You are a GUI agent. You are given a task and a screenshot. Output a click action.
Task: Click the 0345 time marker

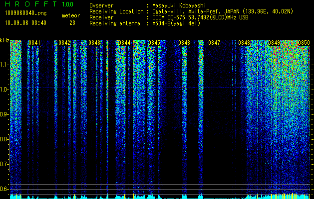(x=154, y=43)
